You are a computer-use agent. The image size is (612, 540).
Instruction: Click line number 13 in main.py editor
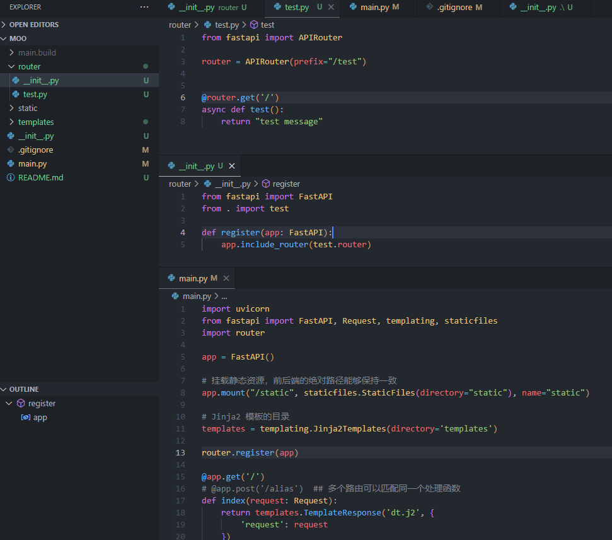pyautogui.click(x=180, y=453)
